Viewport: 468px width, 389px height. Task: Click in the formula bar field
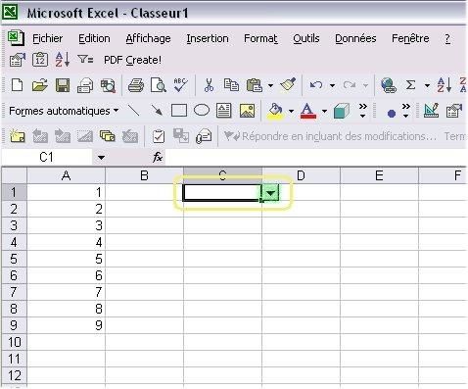(316, 158)
